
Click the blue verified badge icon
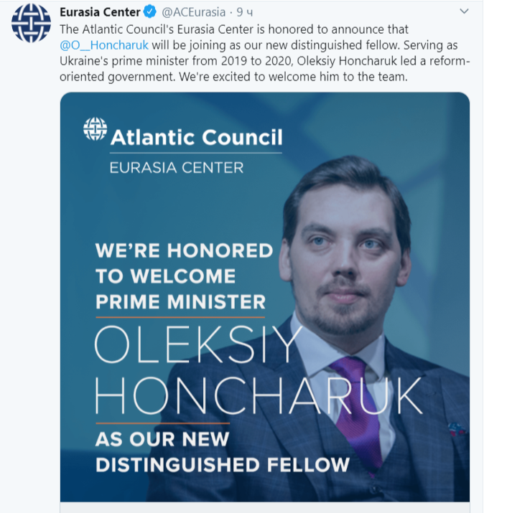(x=151, y=12)
